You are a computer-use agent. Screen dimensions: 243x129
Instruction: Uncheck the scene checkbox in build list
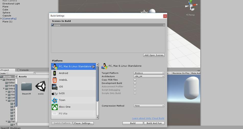click(53, 25)
